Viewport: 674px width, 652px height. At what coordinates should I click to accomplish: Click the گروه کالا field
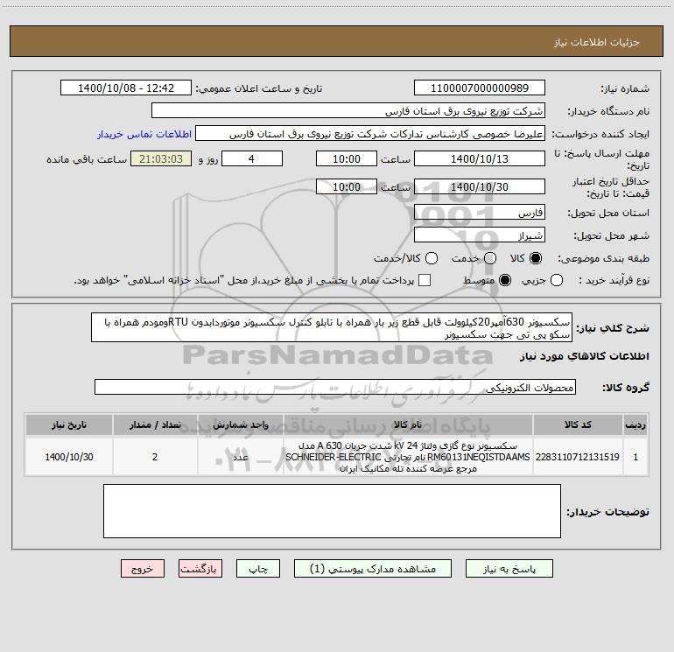tap(335, 387)
